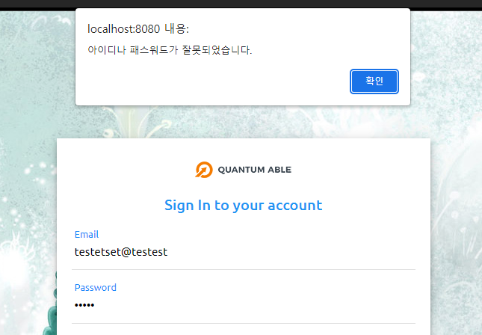The width and height of the screenshot is (482, 335).
Task: Click the divider line under the Email field
Action: (x=244, y=269)
